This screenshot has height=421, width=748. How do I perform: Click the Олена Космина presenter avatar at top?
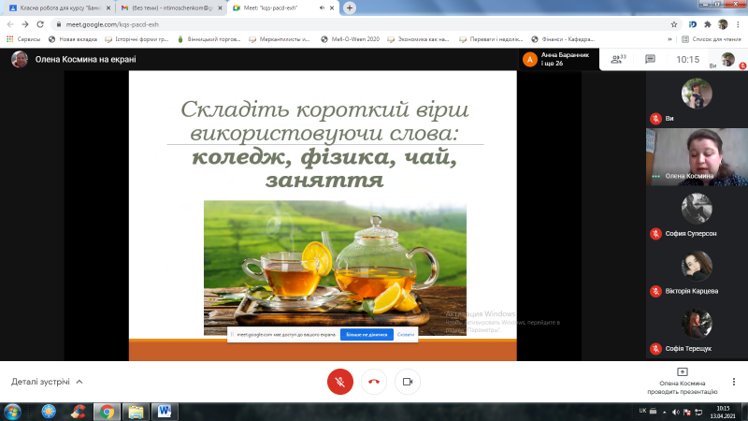(x=19, y=59)
